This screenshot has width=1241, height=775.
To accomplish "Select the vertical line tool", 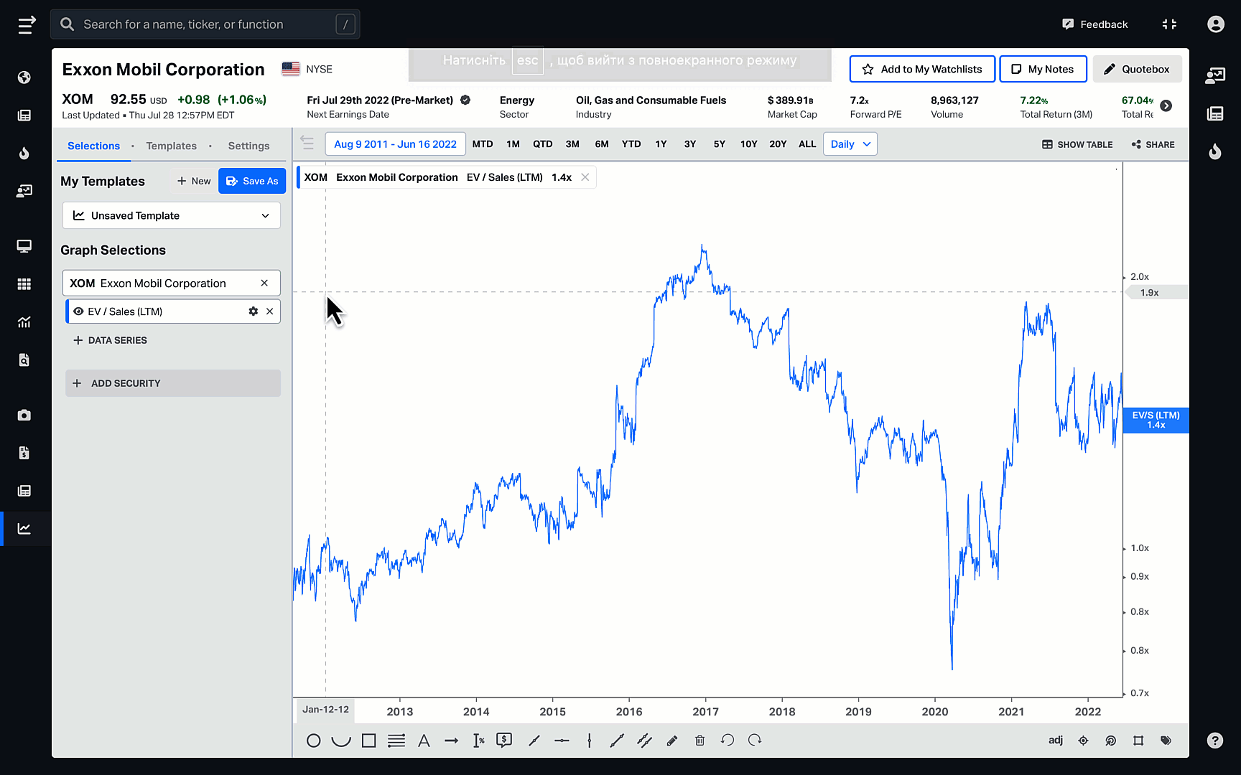I will click(589, 741).
